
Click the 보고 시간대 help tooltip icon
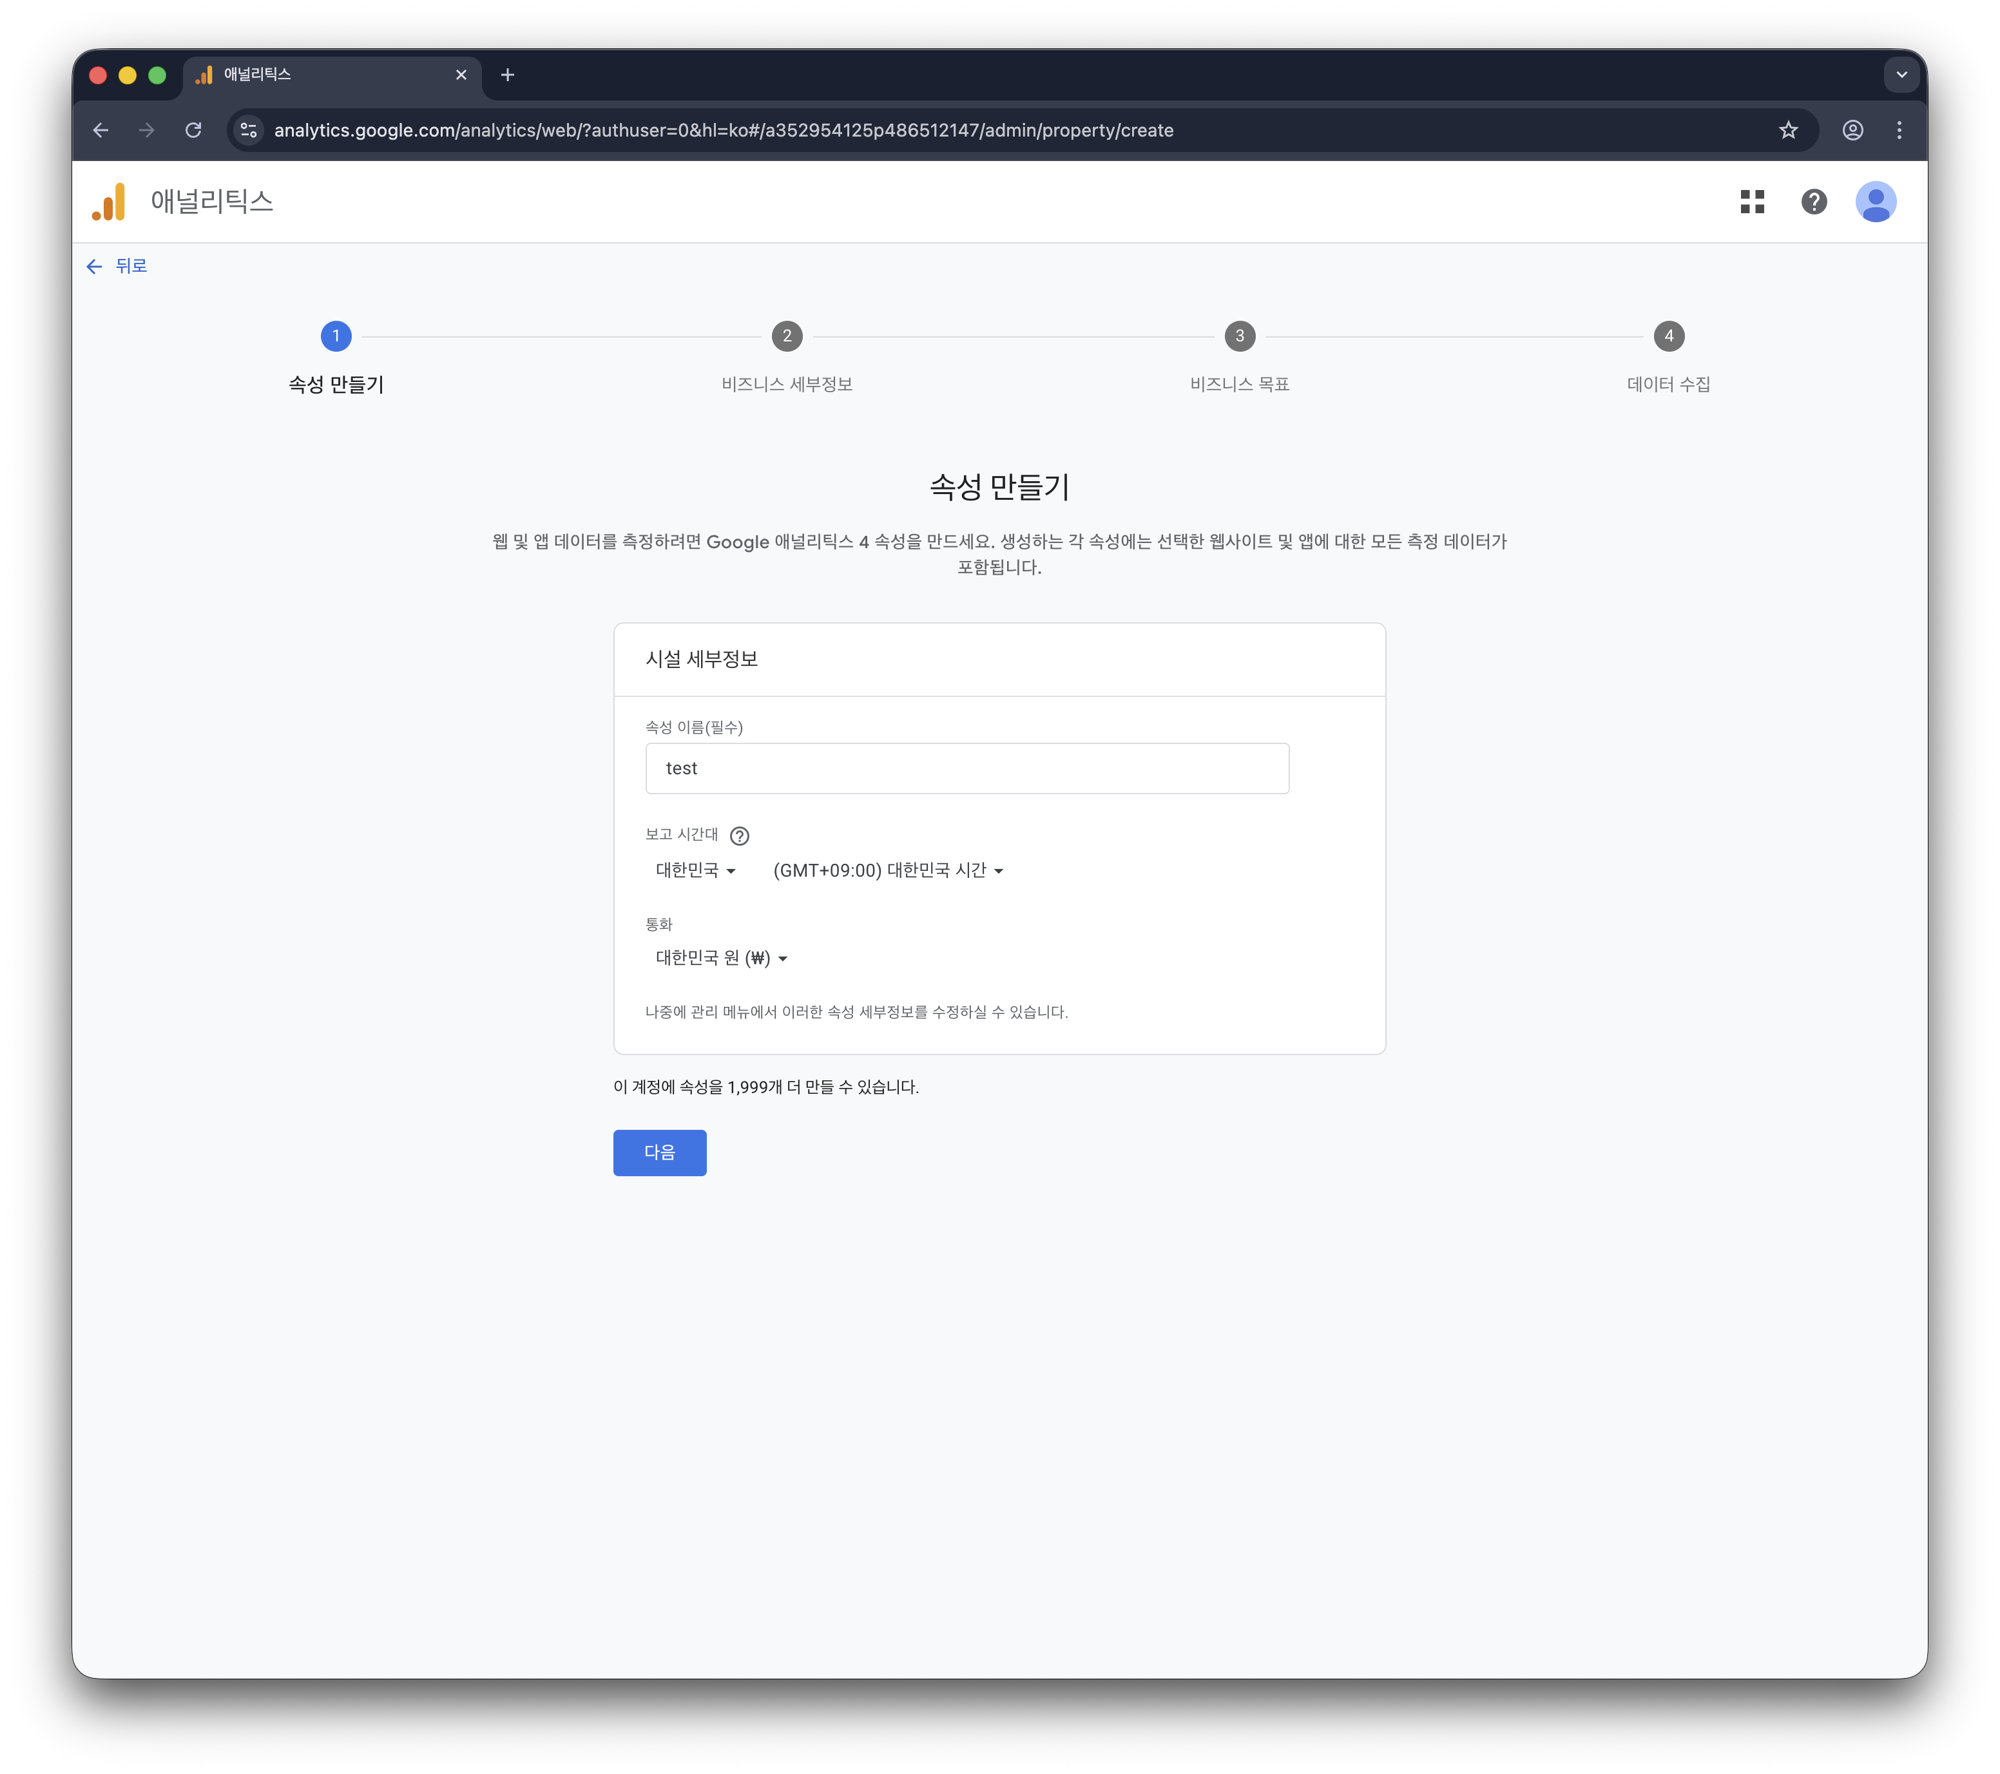[740, 835]
